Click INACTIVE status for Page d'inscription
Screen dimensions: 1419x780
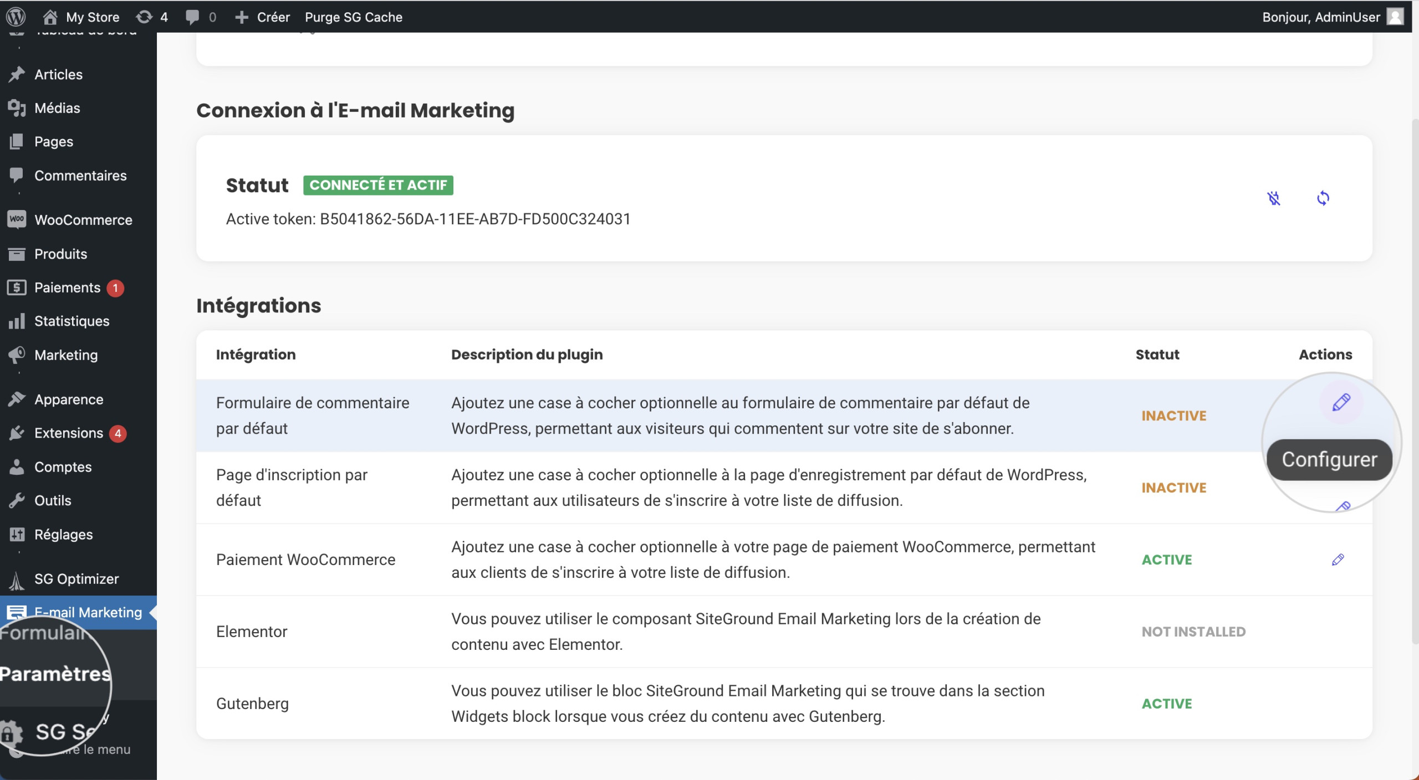[1173, 487]
